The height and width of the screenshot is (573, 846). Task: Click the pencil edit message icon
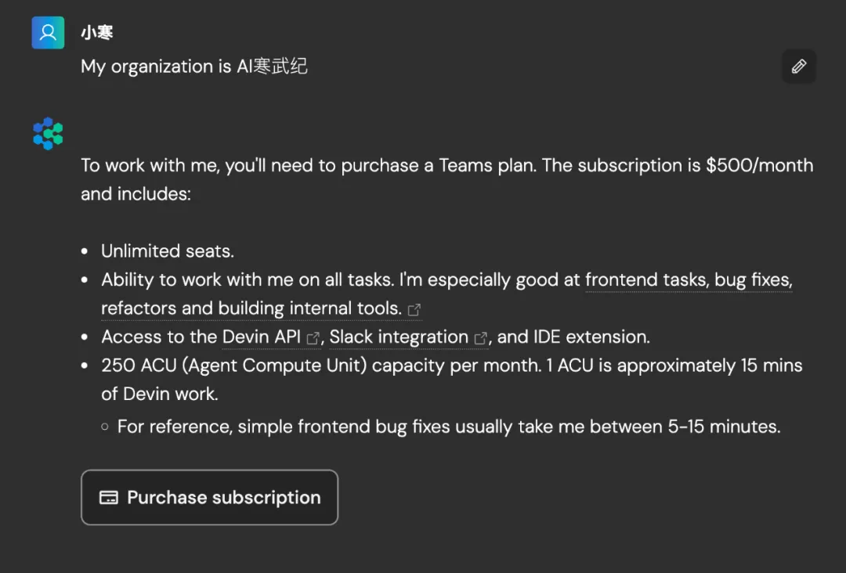click(x=798, y=67)
